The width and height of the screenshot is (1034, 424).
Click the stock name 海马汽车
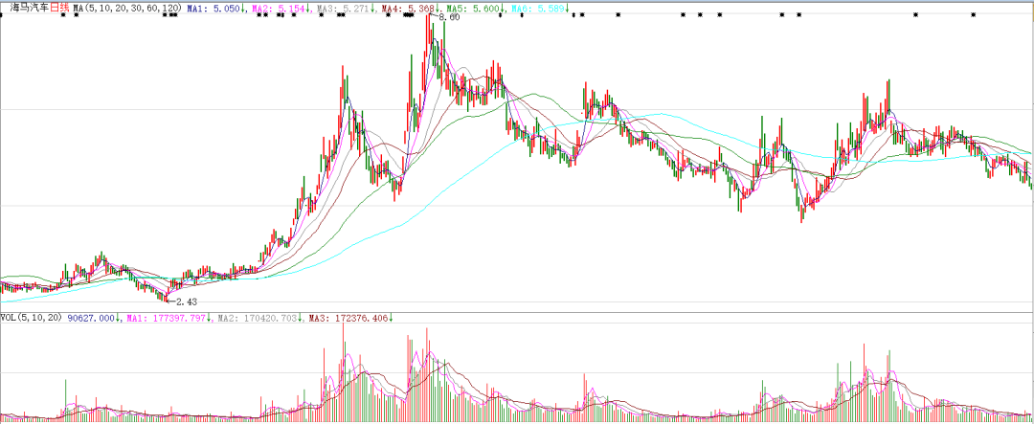click(x=31, y=8)
